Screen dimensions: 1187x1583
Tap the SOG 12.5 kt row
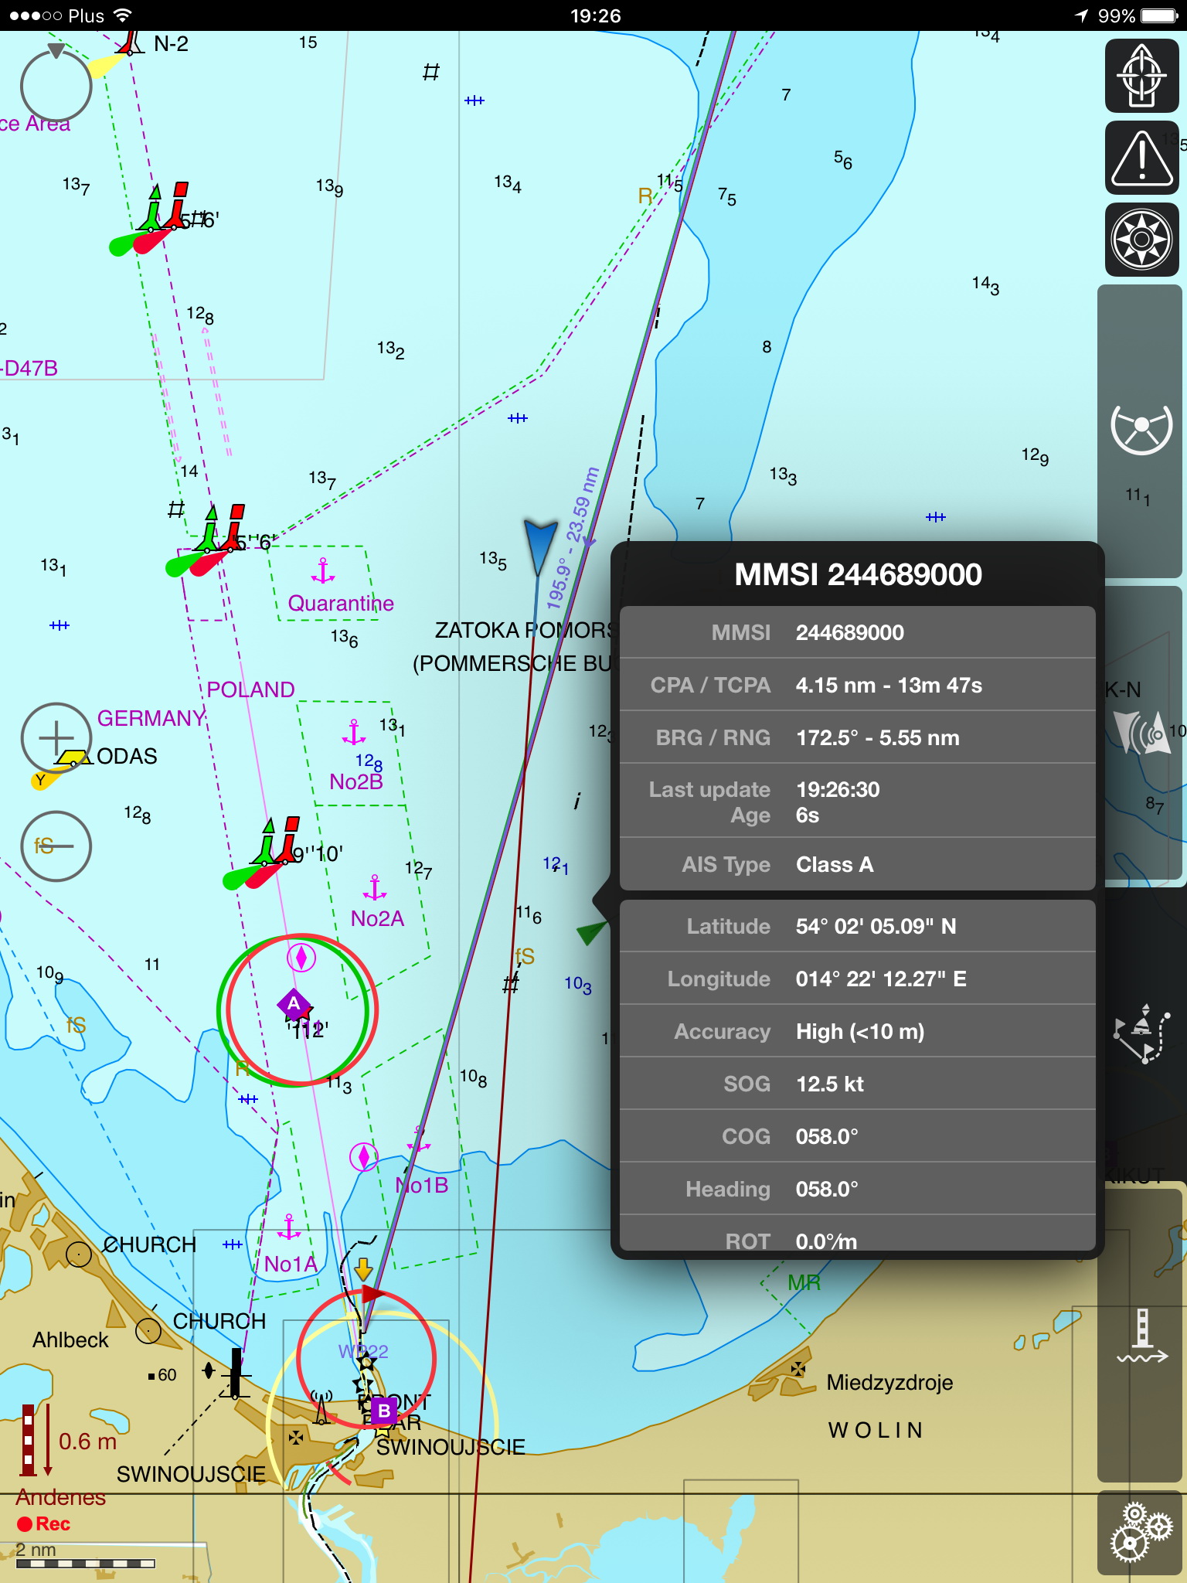click(857, 1084)
